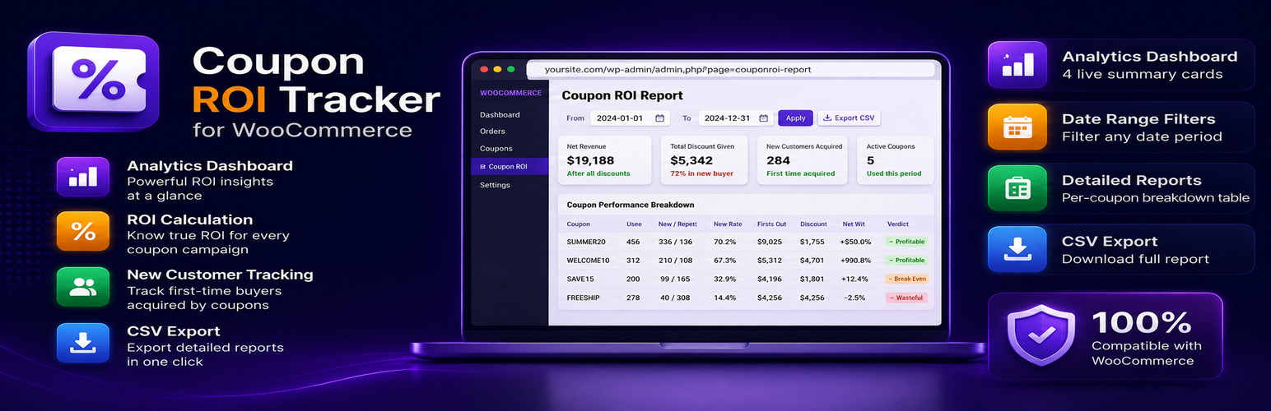Image resolution: width=1271 pixels, height=411 pixels.
Task: Click 'Filter any date period' text
Action: [x=1142, y=136]
